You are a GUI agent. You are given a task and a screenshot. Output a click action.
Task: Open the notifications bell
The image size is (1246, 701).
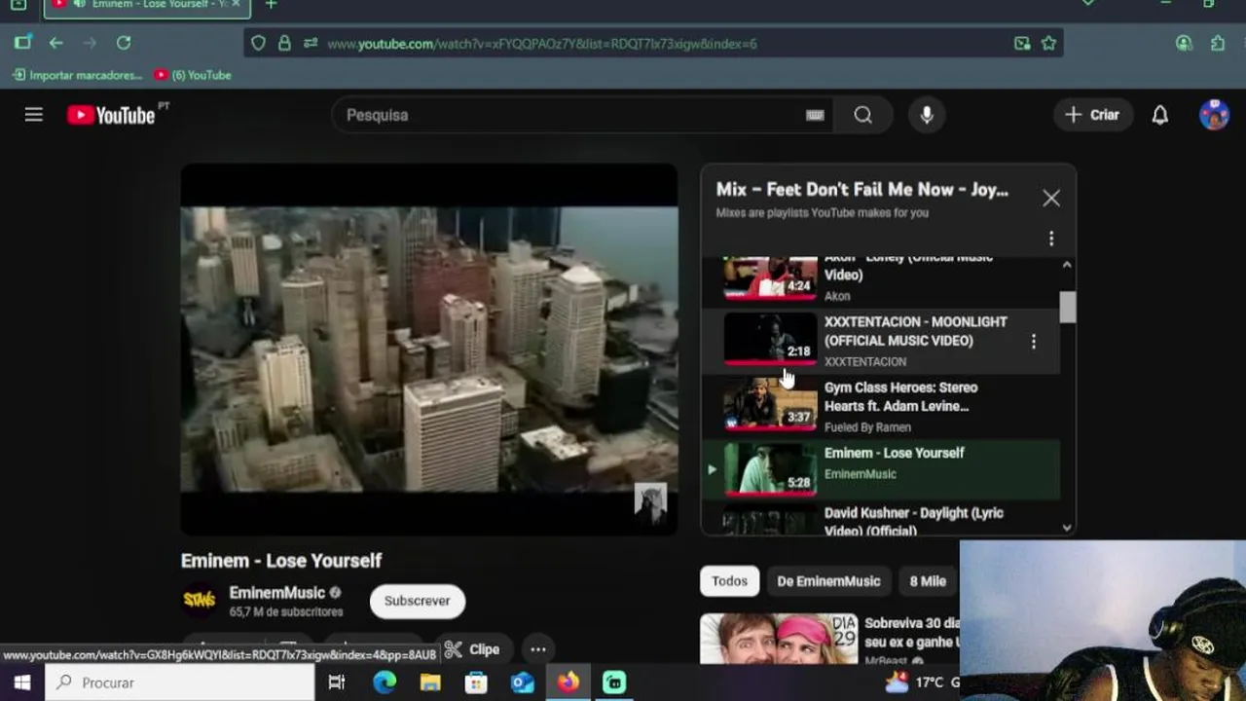(1159, 115)
